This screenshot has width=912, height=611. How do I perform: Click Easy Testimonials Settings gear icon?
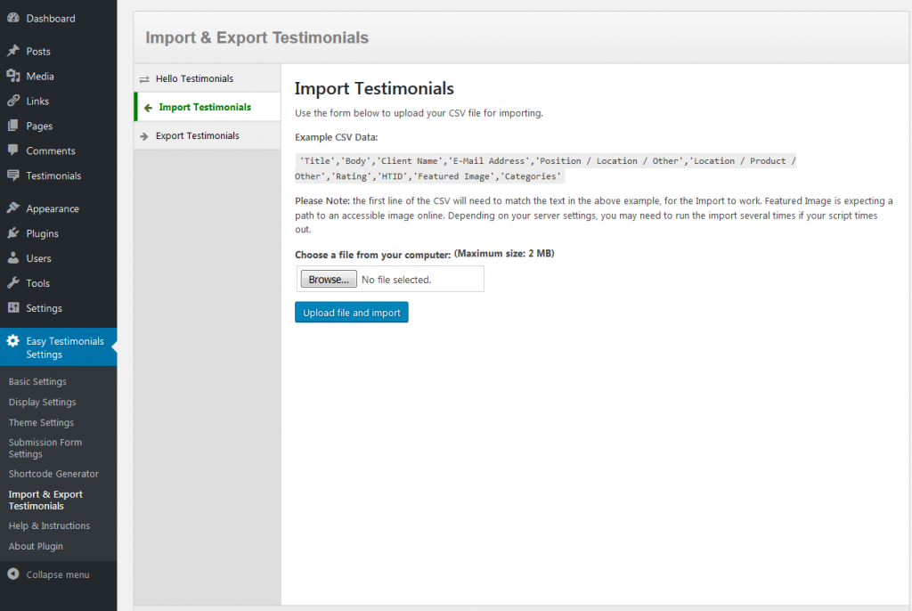pos(13,341)
